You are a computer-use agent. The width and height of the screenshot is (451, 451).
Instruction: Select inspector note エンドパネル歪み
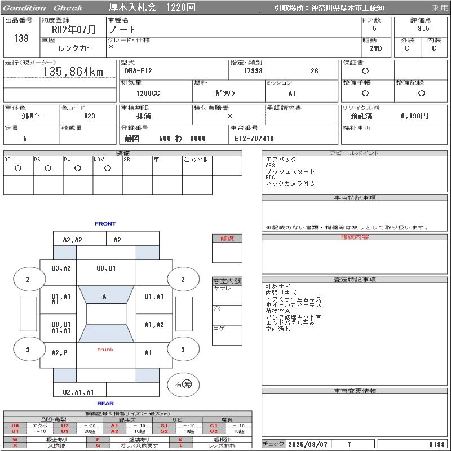tap(290, 322)
